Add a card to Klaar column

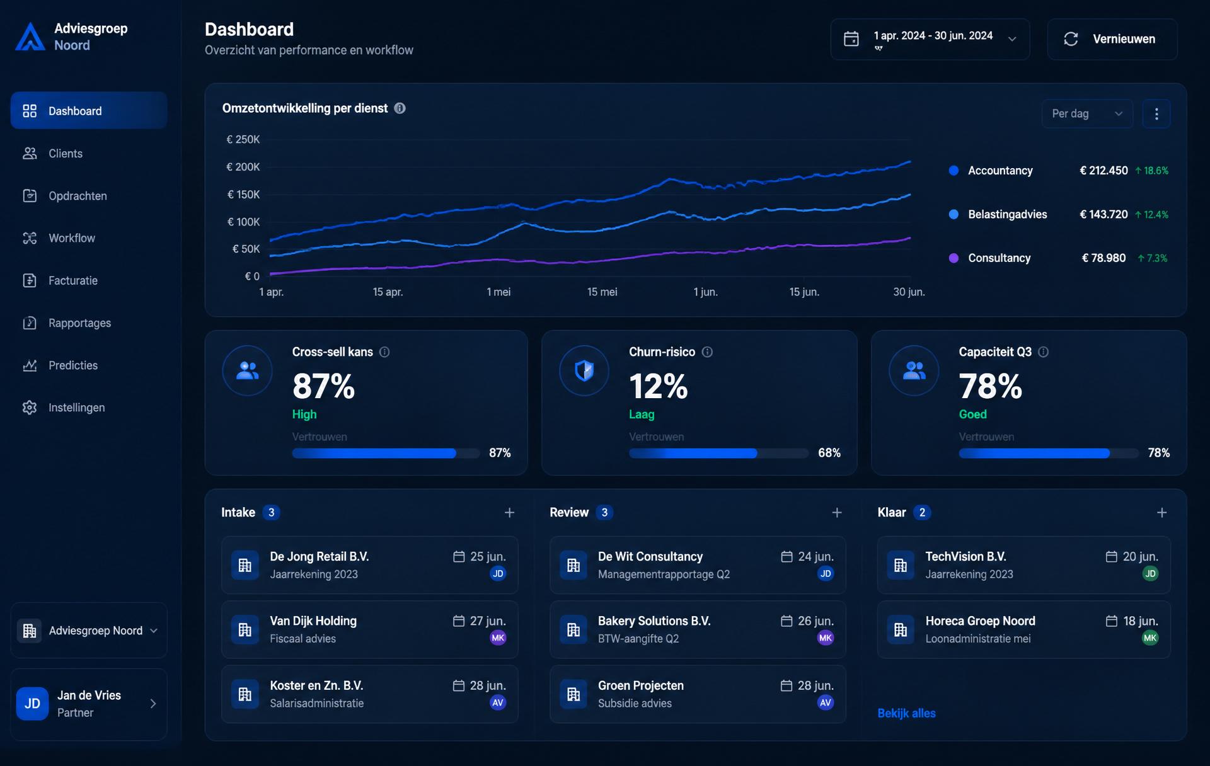1162,513
